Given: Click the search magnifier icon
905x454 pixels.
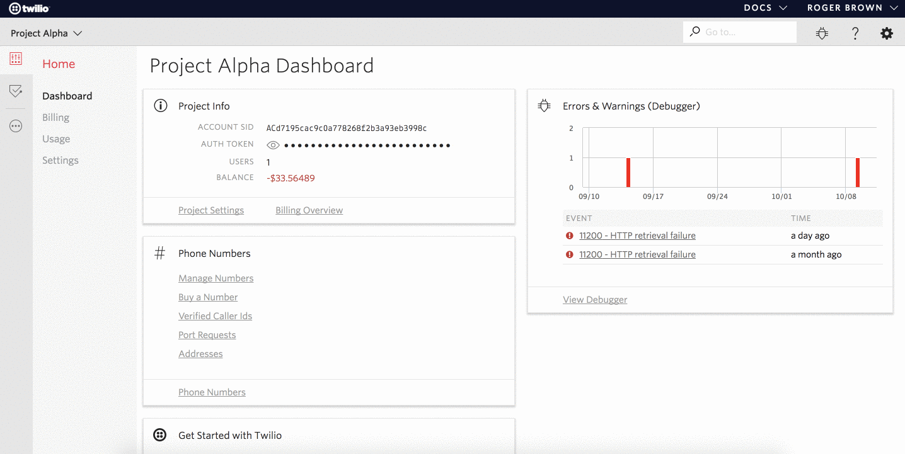Looking at the screenshot, I should [x=695, y=31].
